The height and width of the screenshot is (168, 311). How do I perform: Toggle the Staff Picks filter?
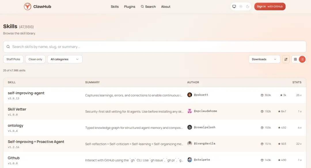point(13,59)
